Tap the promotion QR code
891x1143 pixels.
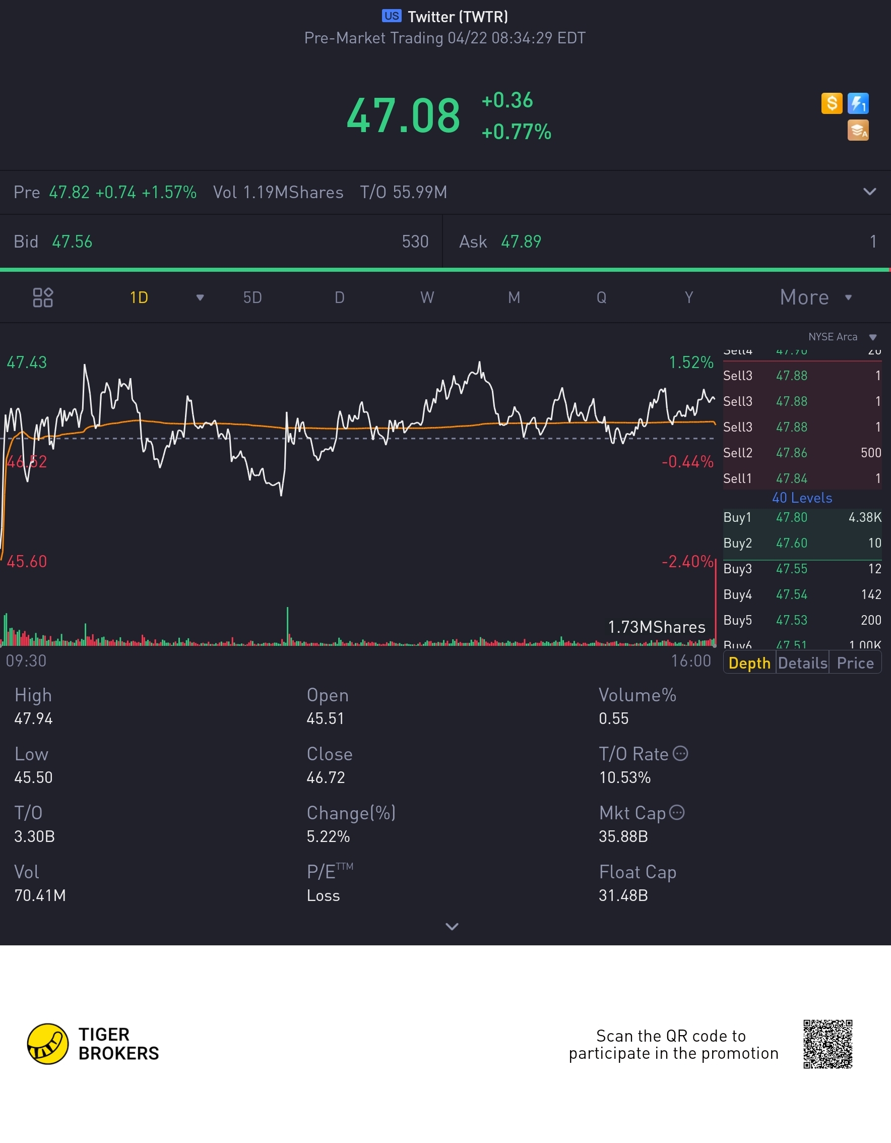(828, 1044)
